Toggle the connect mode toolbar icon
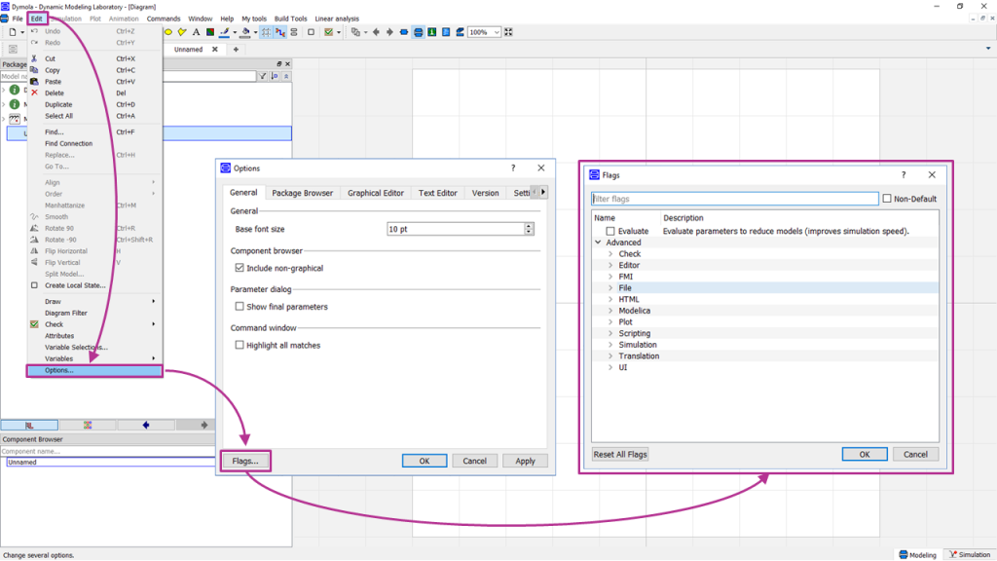 click(279, 32)
